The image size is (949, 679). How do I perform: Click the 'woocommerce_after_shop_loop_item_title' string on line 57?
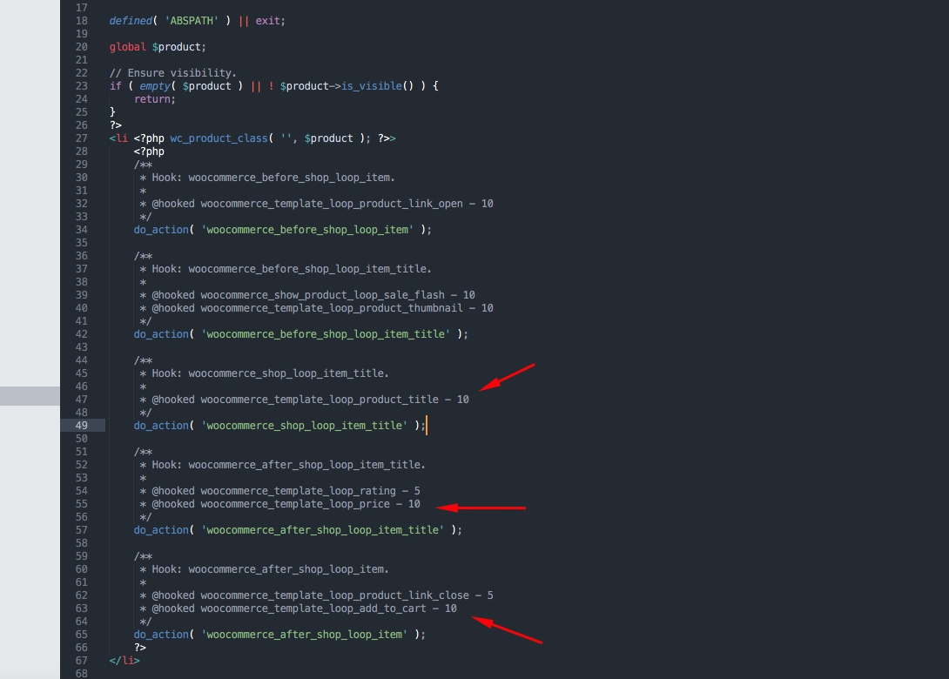(323, 530)
